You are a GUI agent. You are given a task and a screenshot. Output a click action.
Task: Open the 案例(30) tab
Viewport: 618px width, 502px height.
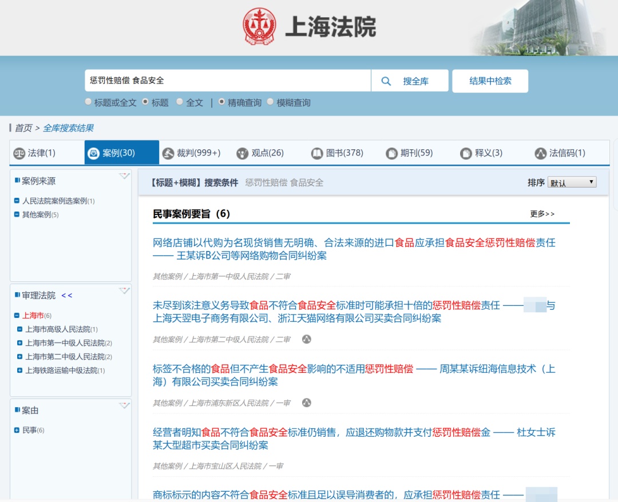click(122, 153)
